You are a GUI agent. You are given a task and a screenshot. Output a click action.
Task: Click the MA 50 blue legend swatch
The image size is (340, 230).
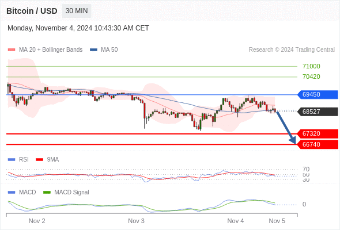point(93,50)
